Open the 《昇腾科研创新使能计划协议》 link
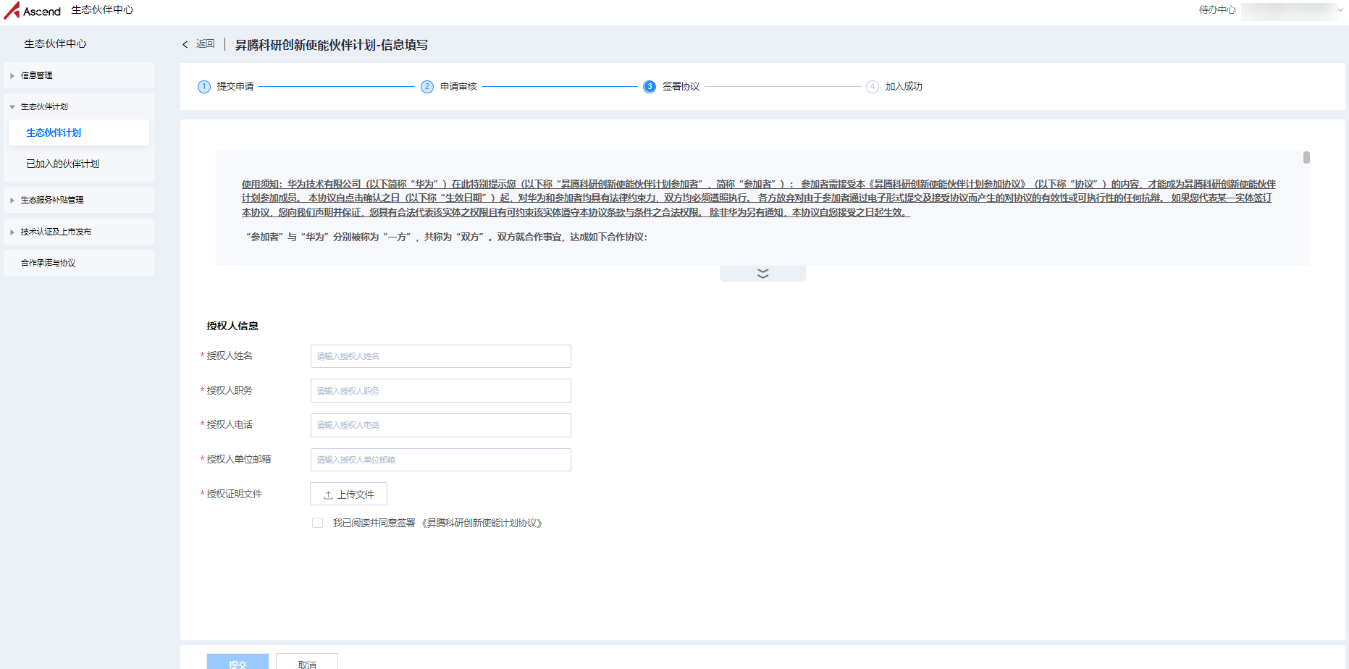 click(482, 523)
